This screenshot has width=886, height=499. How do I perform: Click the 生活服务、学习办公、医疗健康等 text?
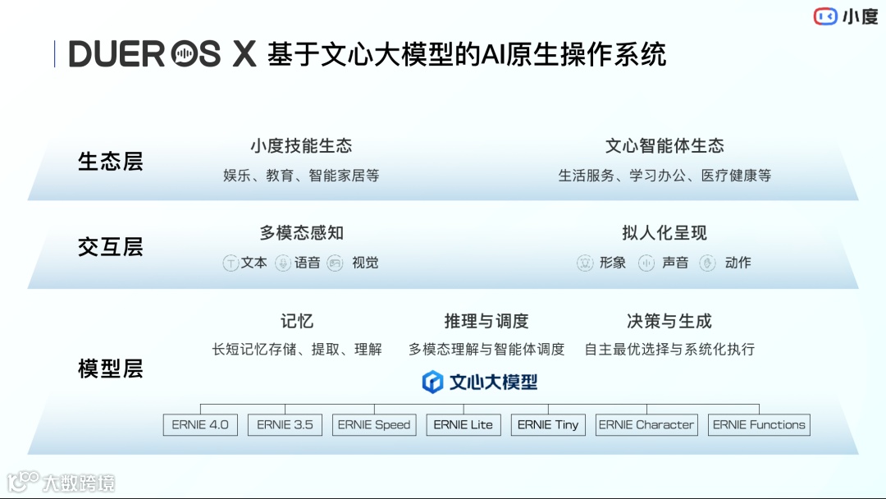tap(664, 175)
